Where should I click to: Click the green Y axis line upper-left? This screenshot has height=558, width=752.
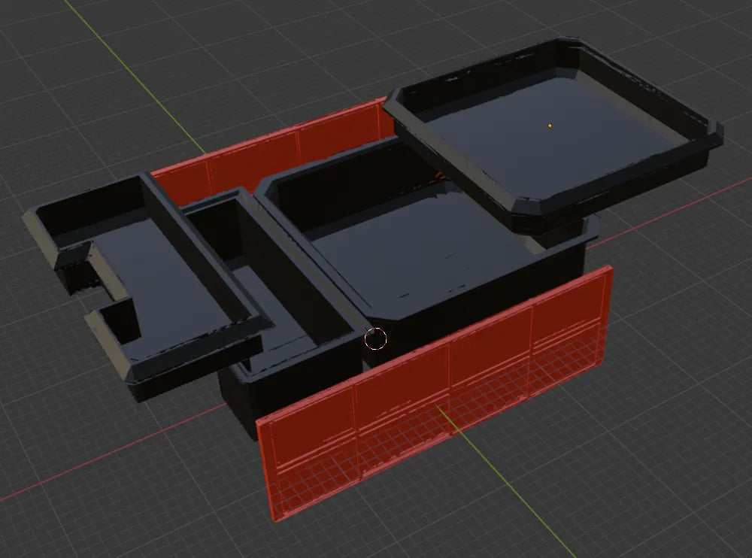click(135, 77)
